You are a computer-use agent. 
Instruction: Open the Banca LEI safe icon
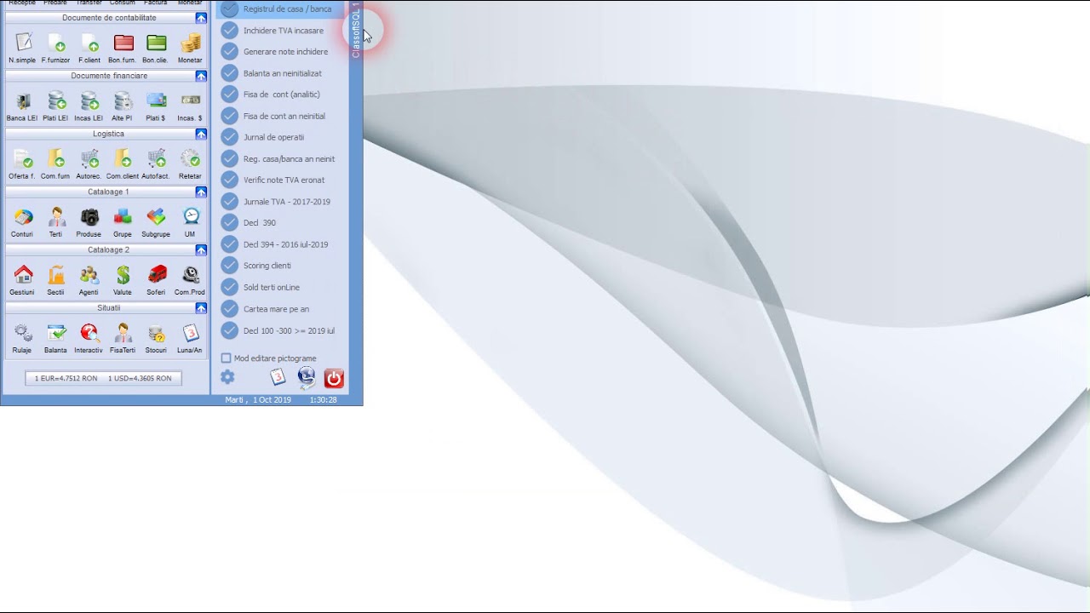[x=23, y=100]
